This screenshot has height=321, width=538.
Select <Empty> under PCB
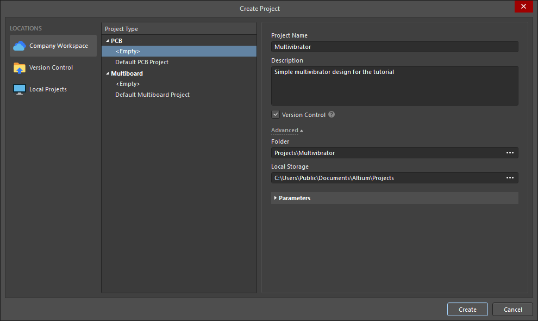128,51
